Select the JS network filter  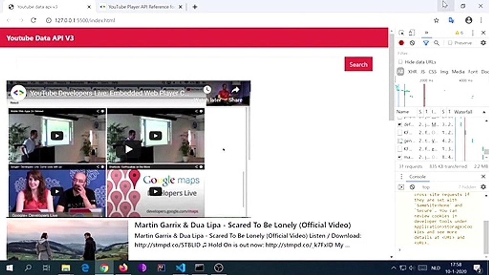point(423,72)
